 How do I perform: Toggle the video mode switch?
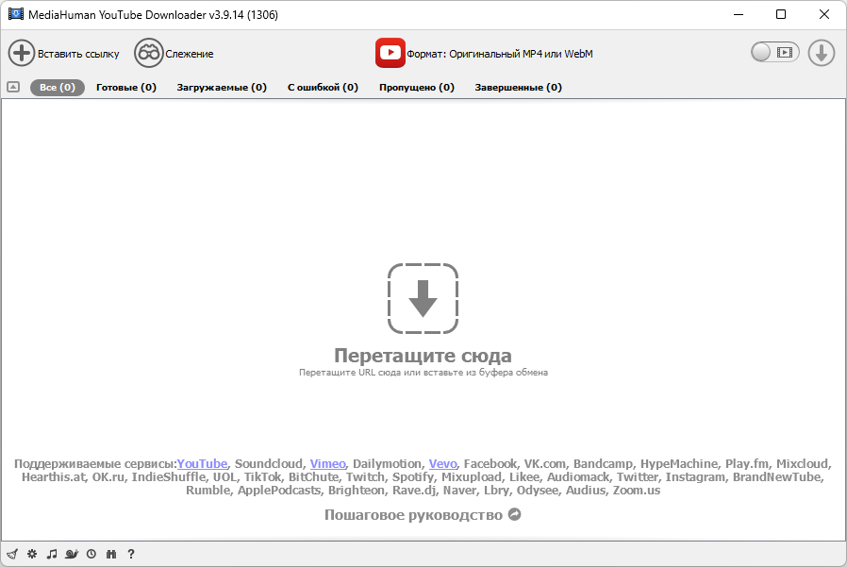click(775, 53)
